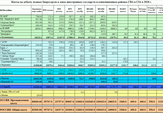This screenshot has width=163, height=113.
Task: Select the 'Морская Звезда' row label
Action: tap(8, 22)
